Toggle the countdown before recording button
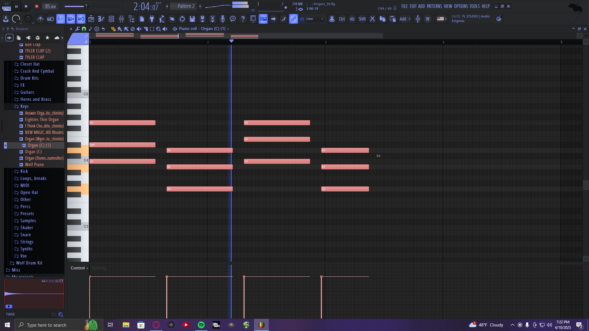Screen dimensions: 589x331 click(x=60, y=19)
